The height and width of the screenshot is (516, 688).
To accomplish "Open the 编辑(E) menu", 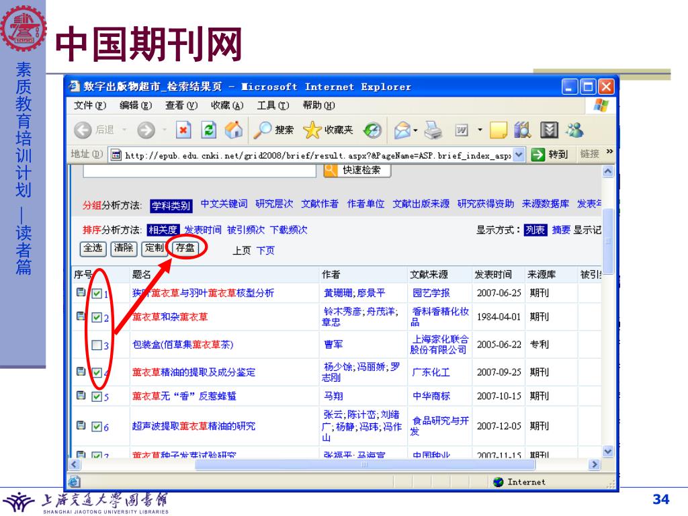I will tap(136, 105).
